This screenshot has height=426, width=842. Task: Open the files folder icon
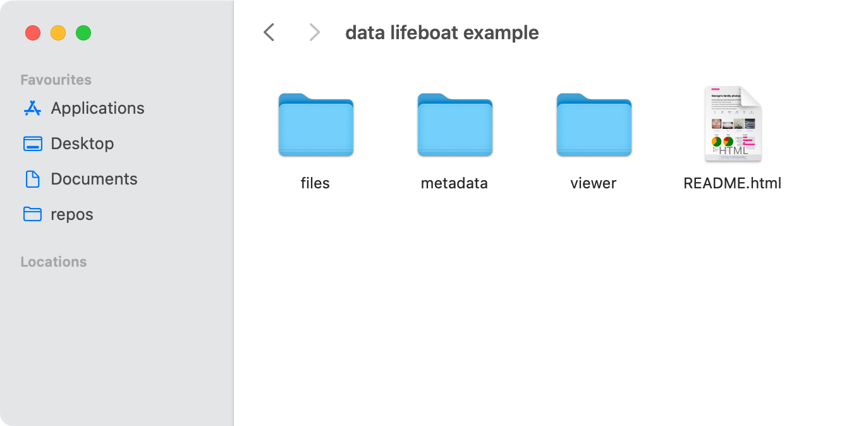[315, 125]
